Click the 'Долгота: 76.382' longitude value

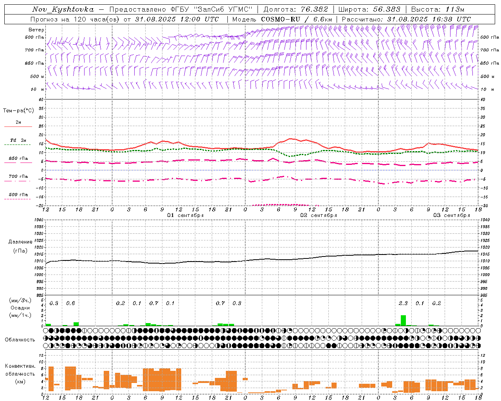(296, 9)
